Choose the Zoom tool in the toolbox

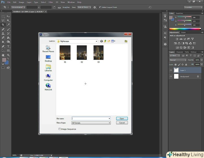pos(8,55)
